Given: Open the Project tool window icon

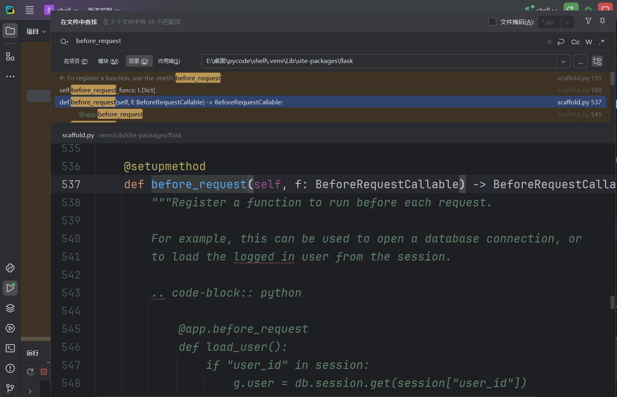Looking at the screenshot, I should tap(10, 31).
